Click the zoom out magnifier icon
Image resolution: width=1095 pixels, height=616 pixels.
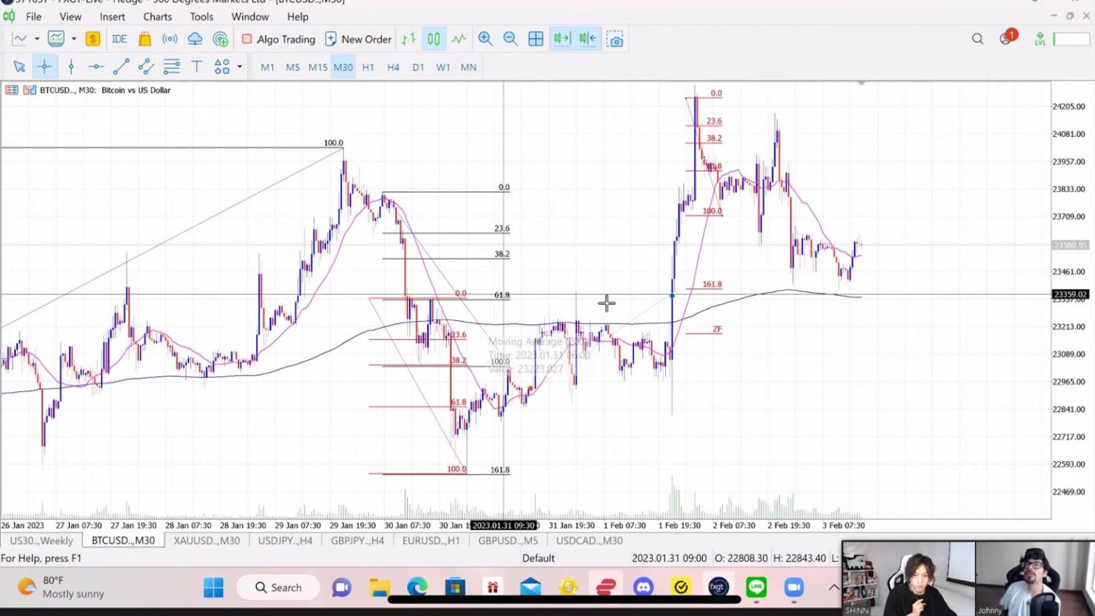pyautogui.click(x=510, y=39)
